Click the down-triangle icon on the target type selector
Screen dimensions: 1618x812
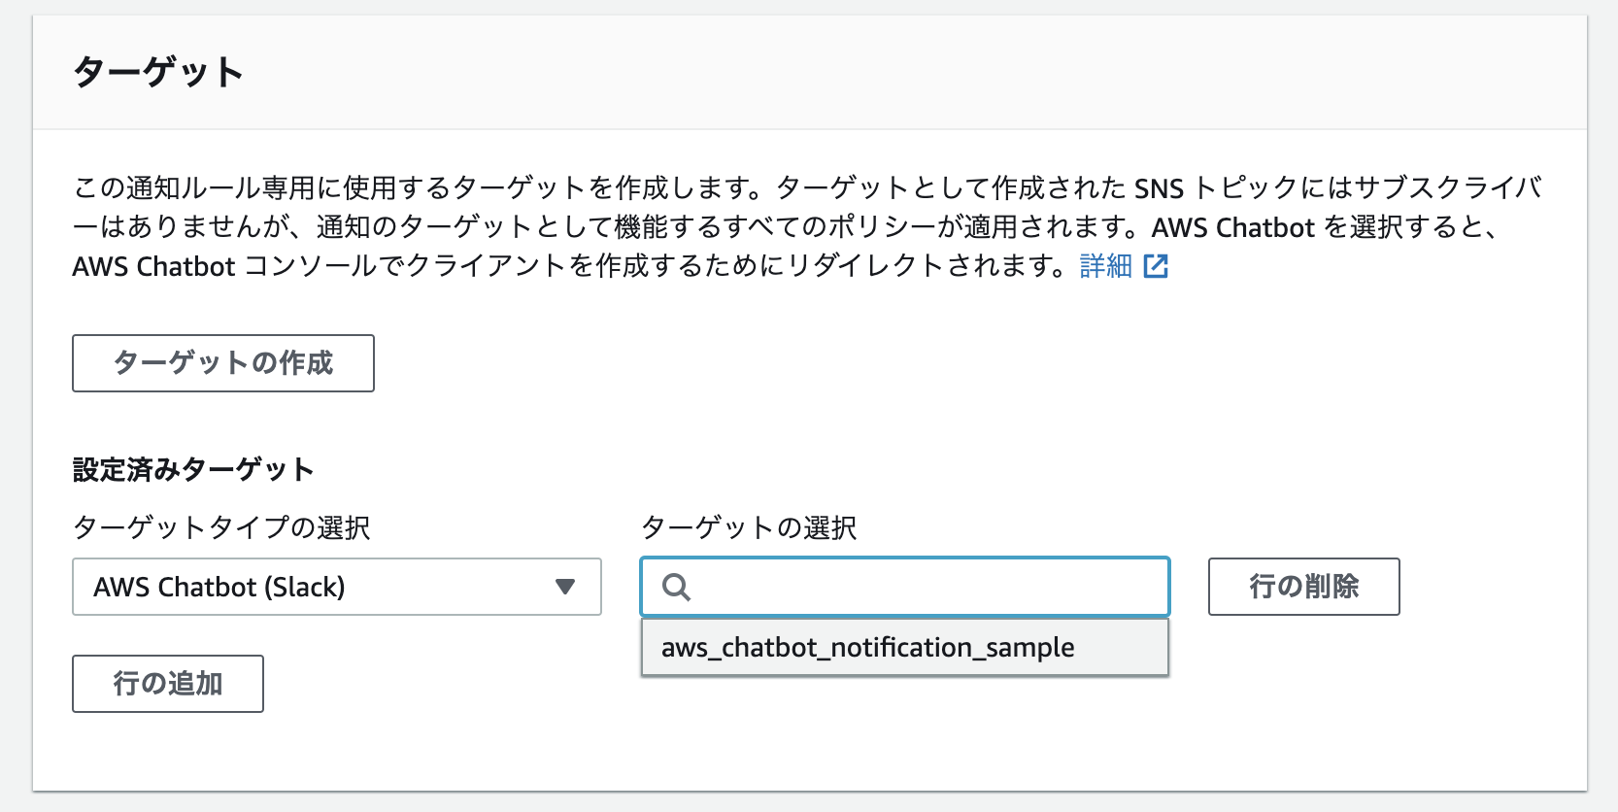coord(564,587)
